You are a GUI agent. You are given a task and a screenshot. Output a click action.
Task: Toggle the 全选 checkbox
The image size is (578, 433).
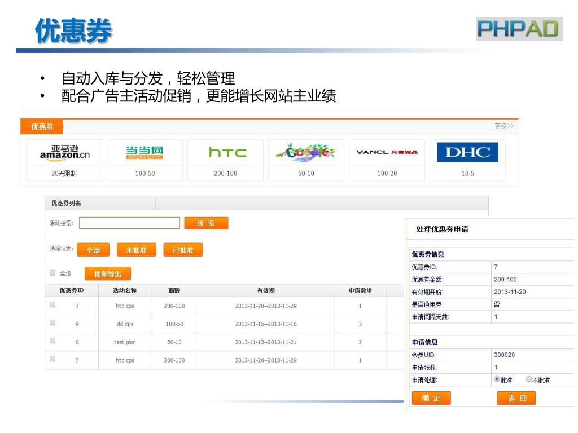pos(52,273)
